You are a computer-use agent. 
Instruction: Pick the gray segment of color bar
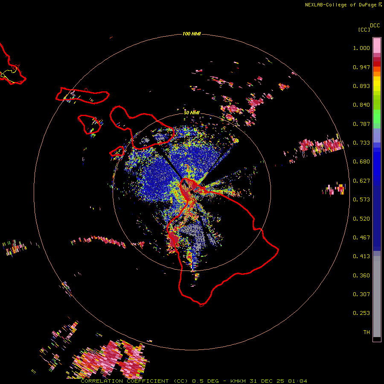click(377, 297)
